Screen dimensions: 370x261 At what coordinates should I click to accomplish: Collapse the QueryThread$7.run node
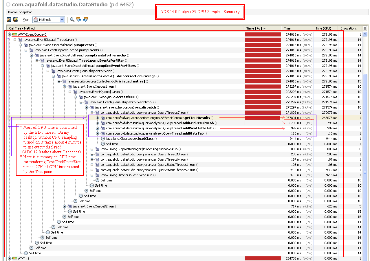(92, 113)
